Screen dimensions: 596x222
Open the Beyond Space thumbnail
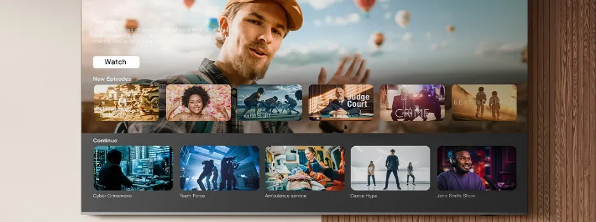click(484, 102)
